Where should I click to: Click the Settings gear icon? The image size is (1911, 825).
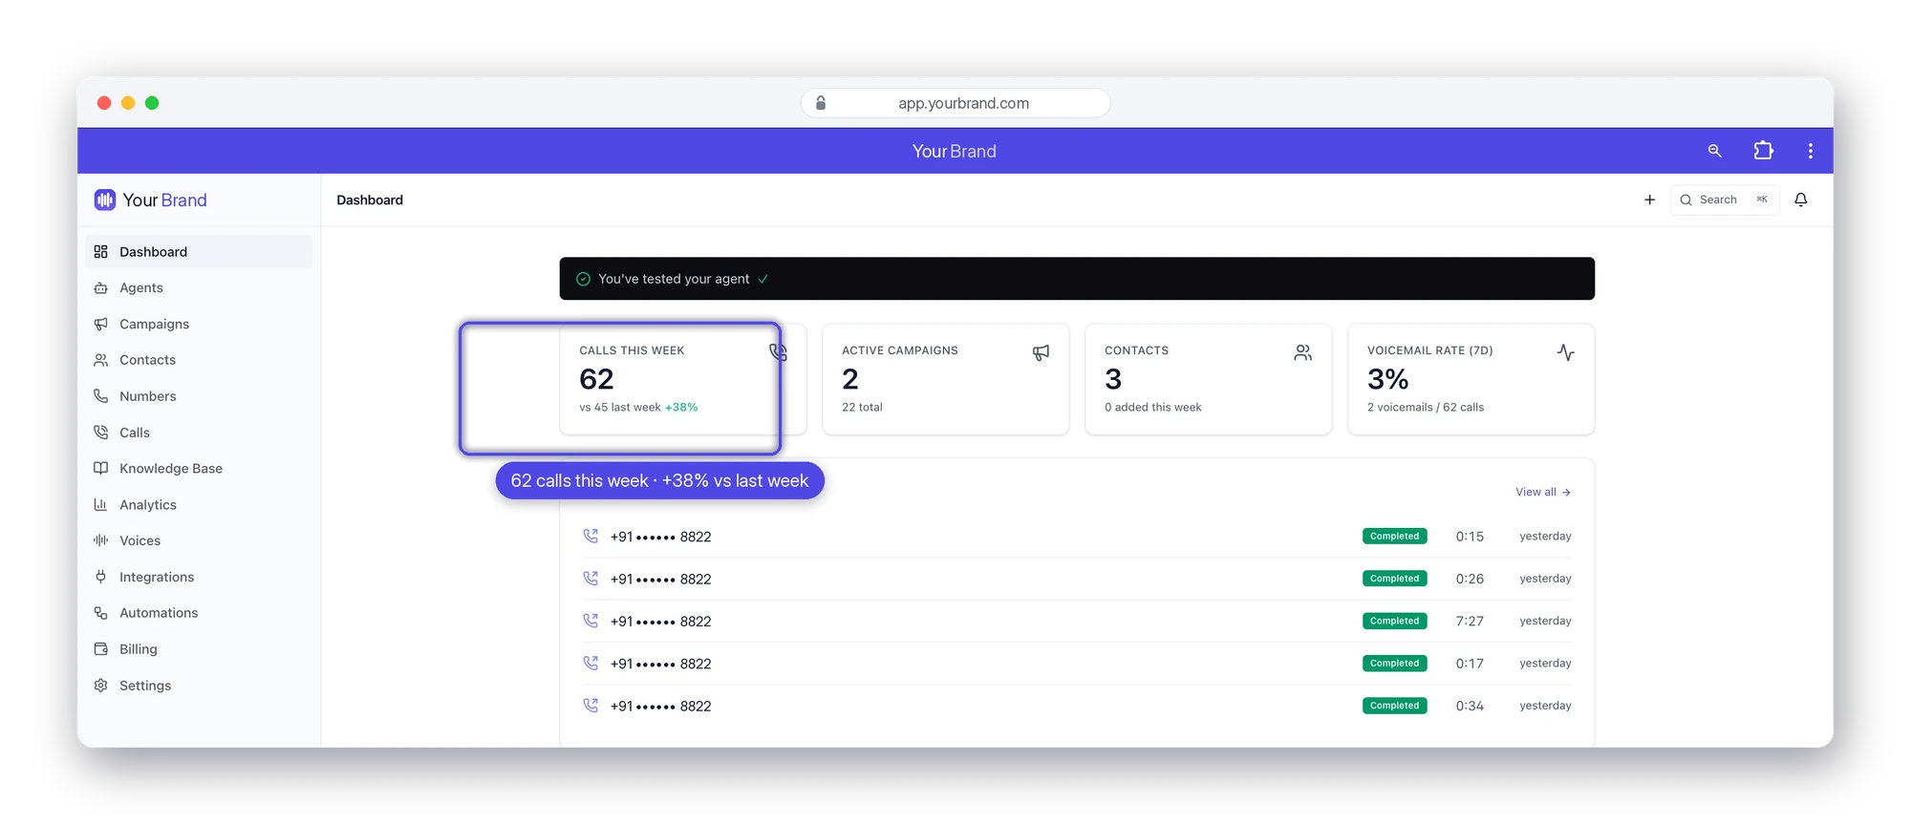coord(100,686)
